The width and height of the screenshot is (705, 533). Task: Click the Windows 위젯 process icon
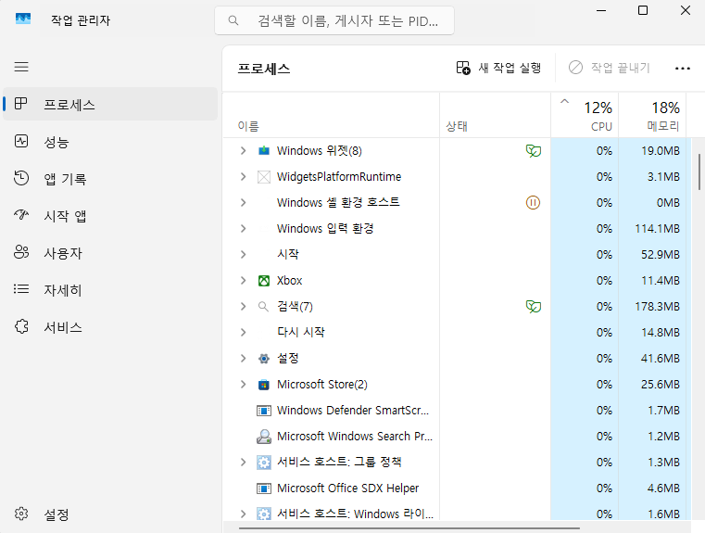(264, 151)
